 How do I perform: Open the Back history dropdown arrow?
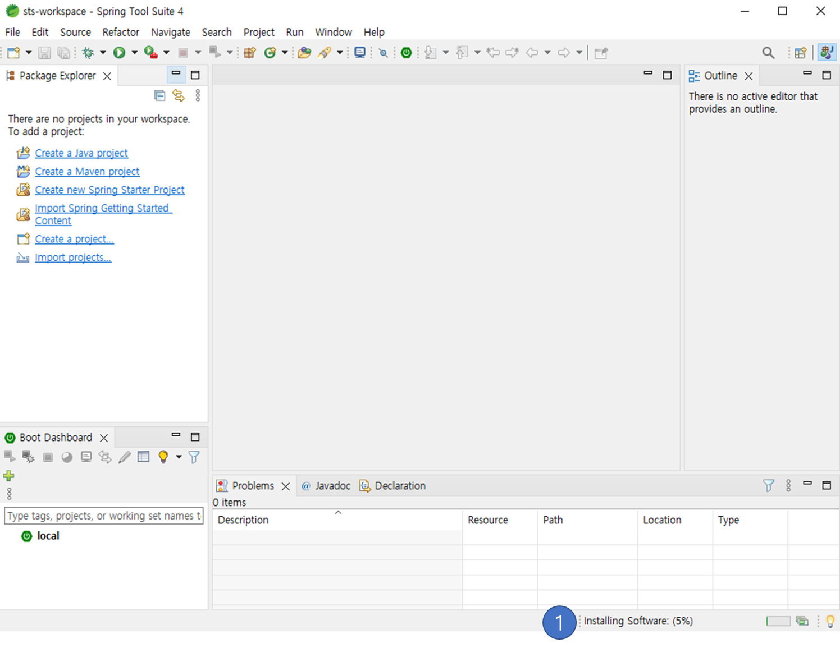(x=547, y=53)
